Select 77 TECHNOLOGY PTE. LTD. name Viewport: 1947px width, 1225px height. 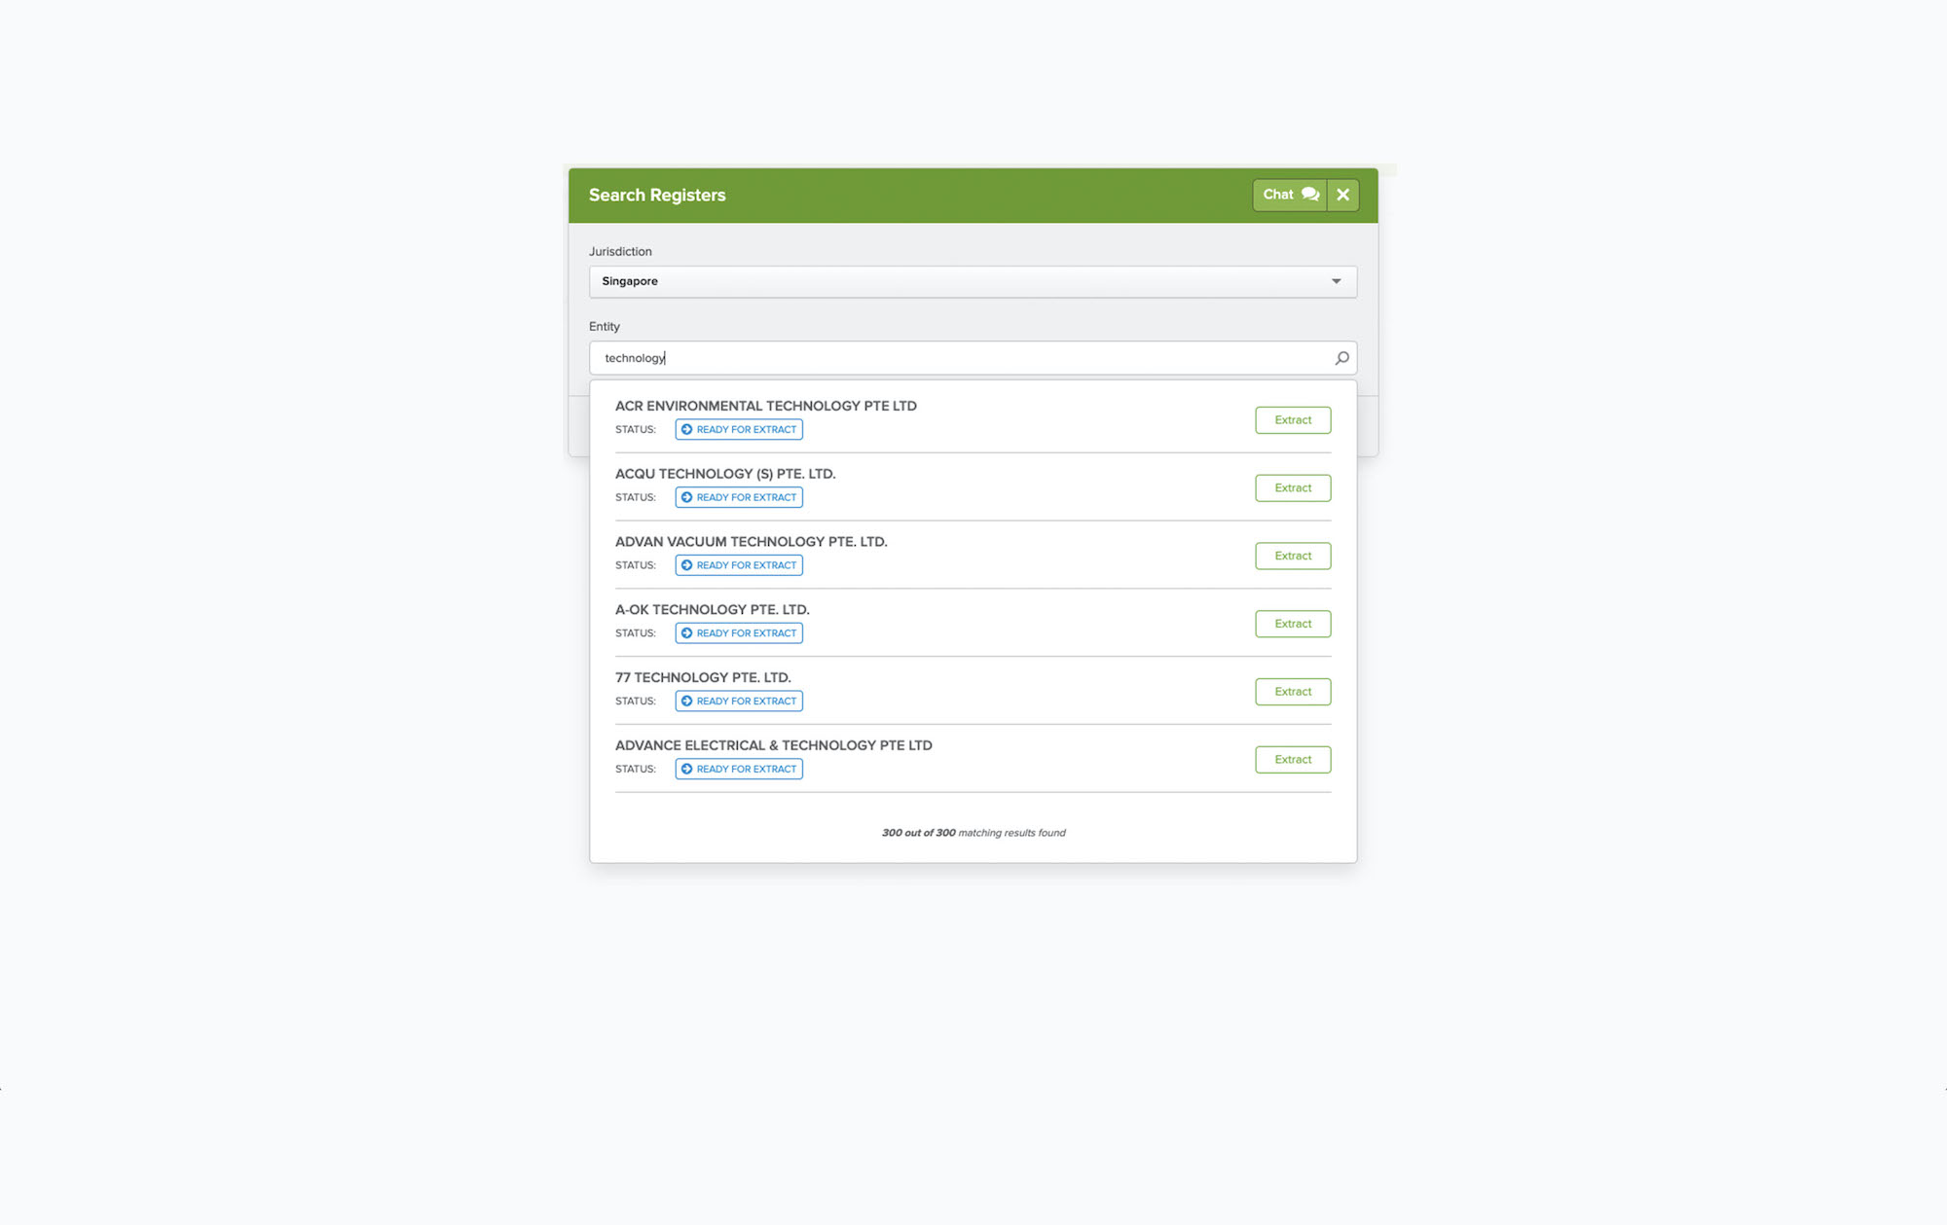[703, 678]
